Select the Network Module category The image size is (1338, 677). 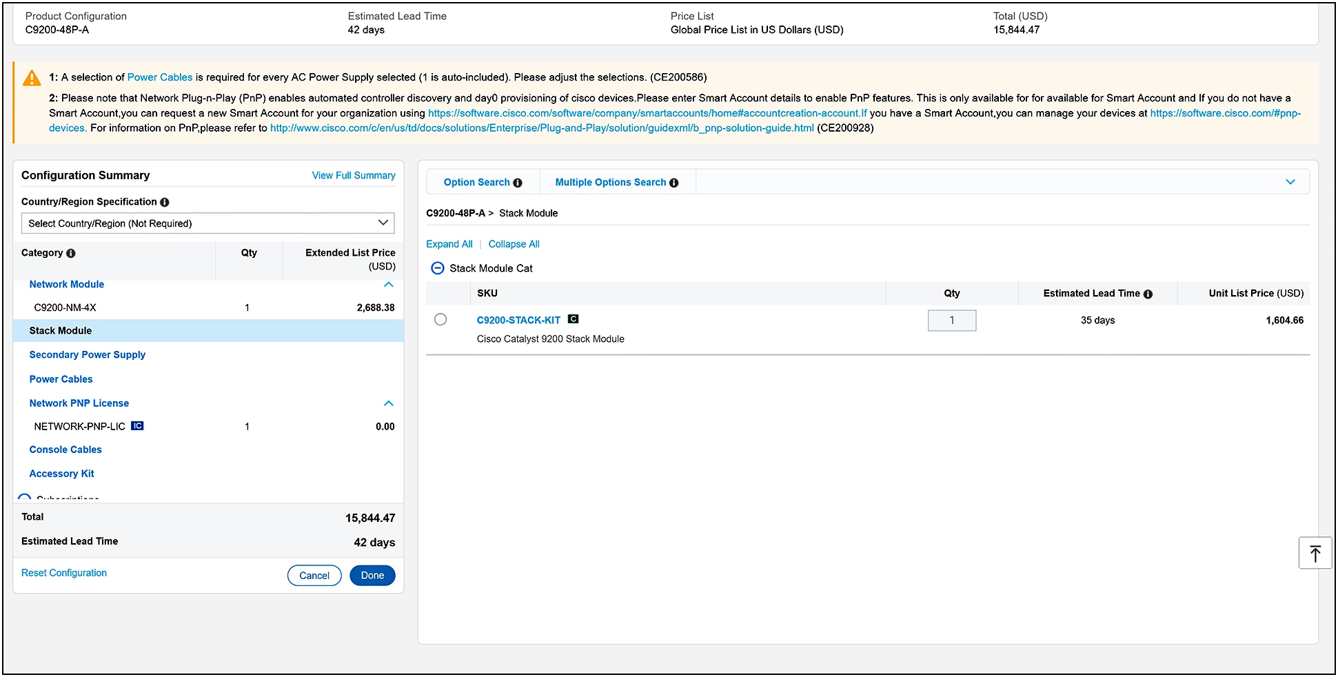[x=67, y=284]
